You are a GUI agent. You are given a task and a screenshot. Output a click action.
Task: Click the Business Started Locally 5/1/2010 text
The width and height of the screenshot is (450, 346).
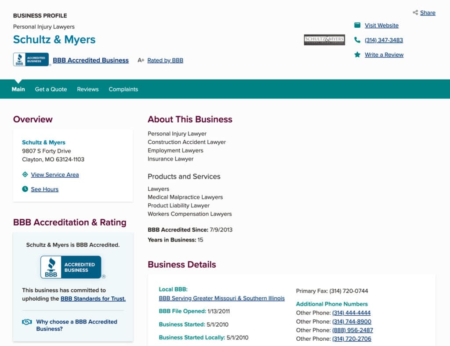[203, 337]
